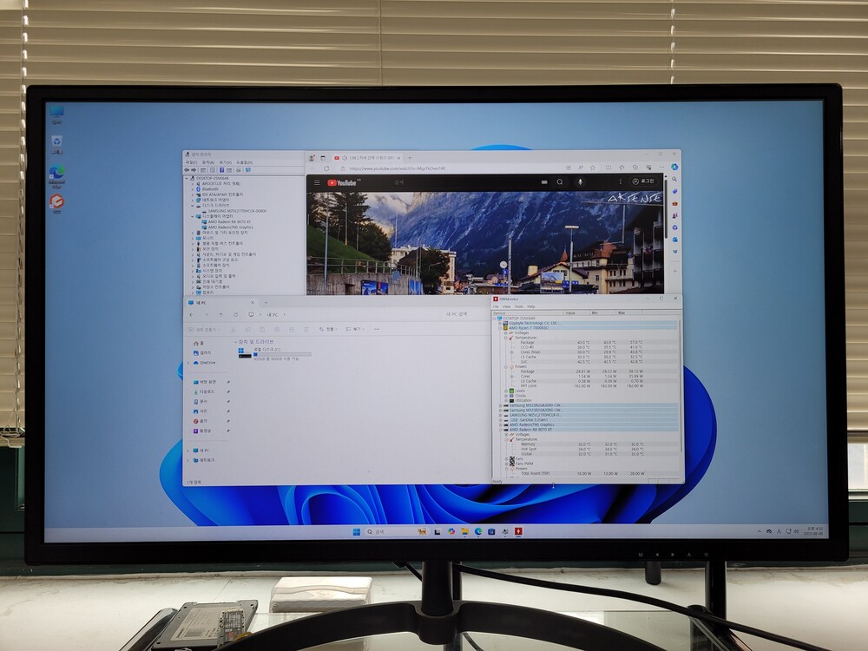Refresh the page in Edge browser

pyautogui.click(x=326, y=168)
